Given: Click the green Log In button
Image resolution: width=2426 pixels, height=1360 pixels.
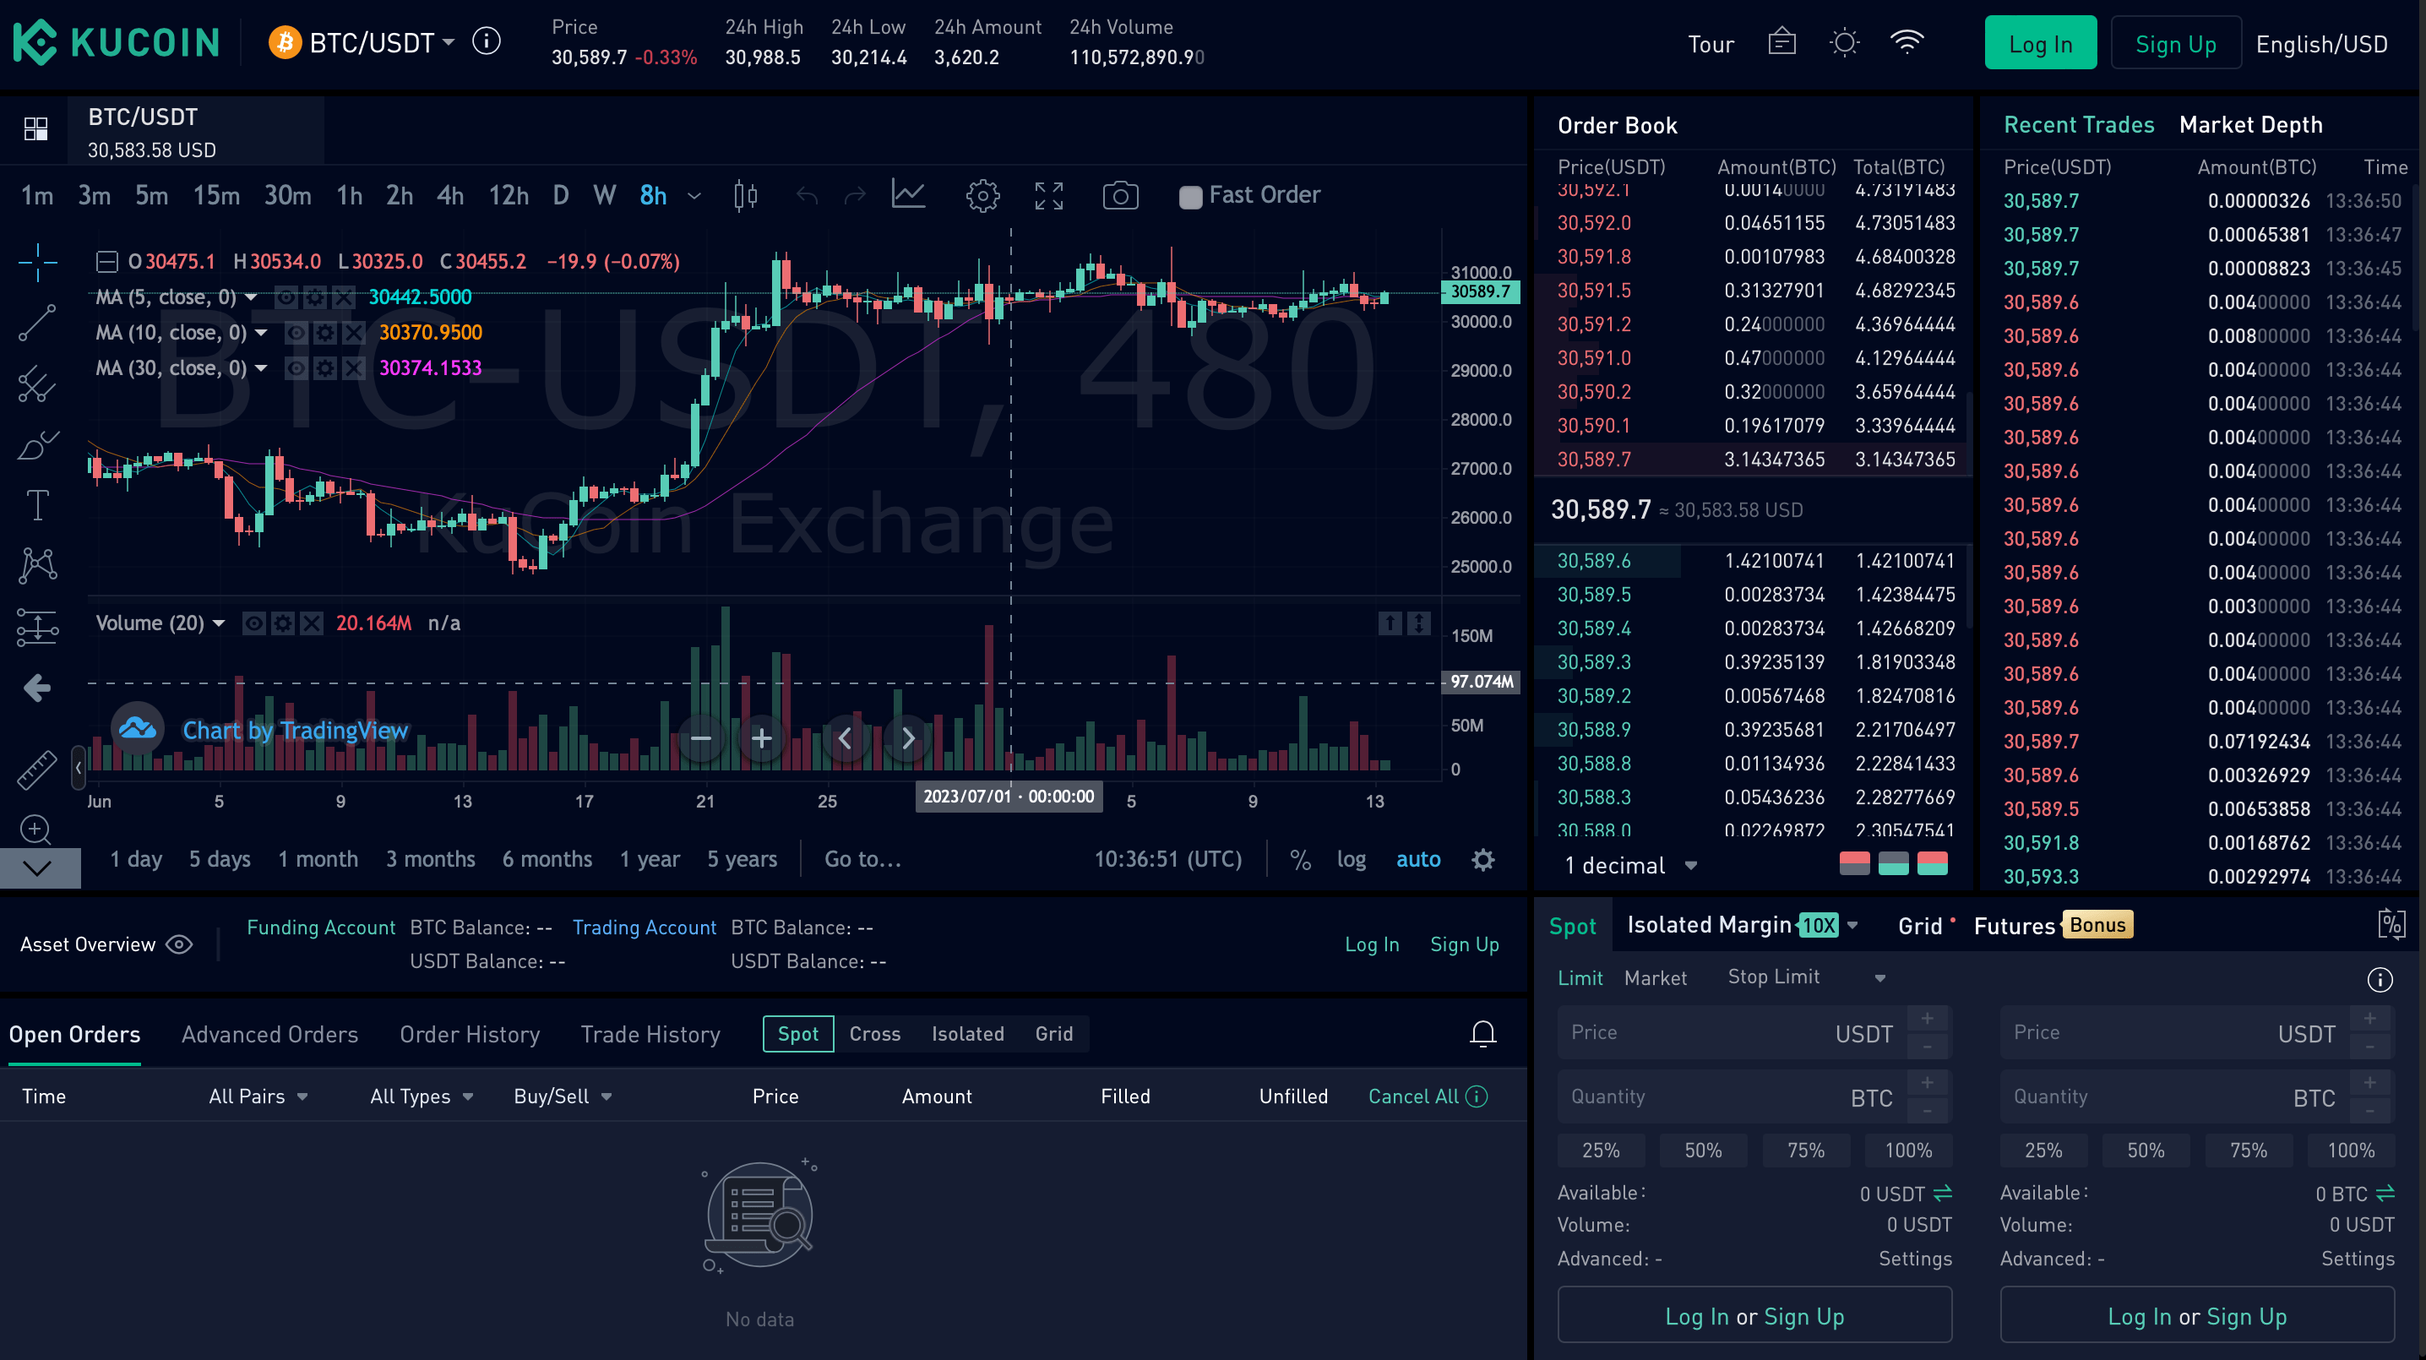Looking at the screenshot, I should [2040, 43].
